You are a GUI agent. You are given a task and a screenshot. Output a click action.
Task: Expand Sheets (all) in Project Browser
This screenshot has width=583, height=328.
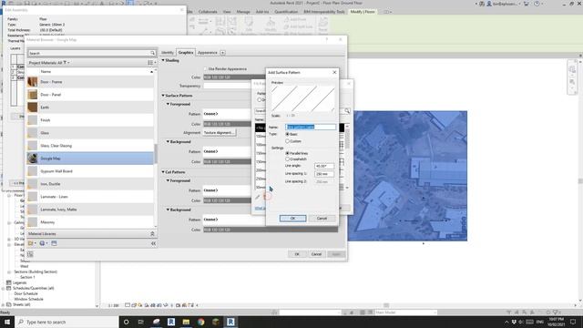(x=4, y=304)
